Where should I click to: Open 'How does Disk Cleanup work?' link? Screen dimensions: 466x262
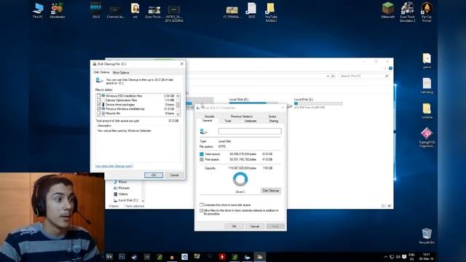tap(114, 166)
